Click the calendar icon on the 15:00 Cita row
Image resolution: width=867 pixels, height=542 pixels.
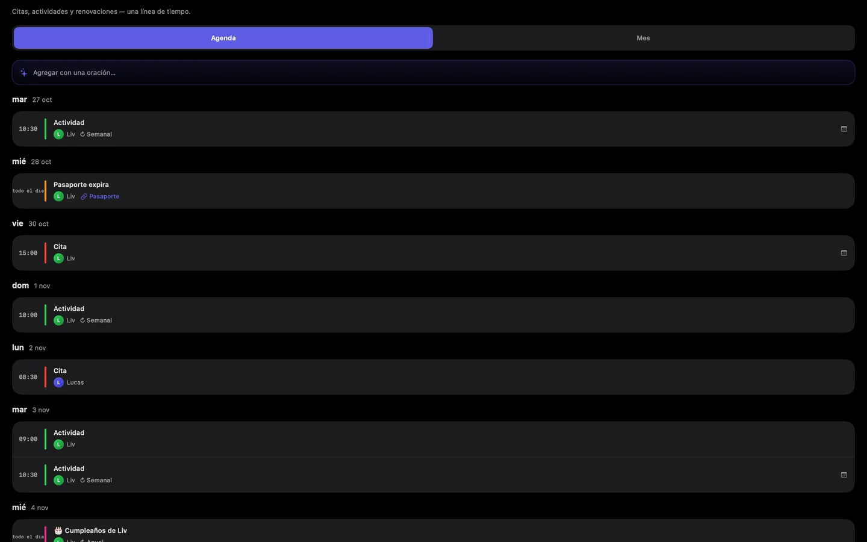[844, 253]
